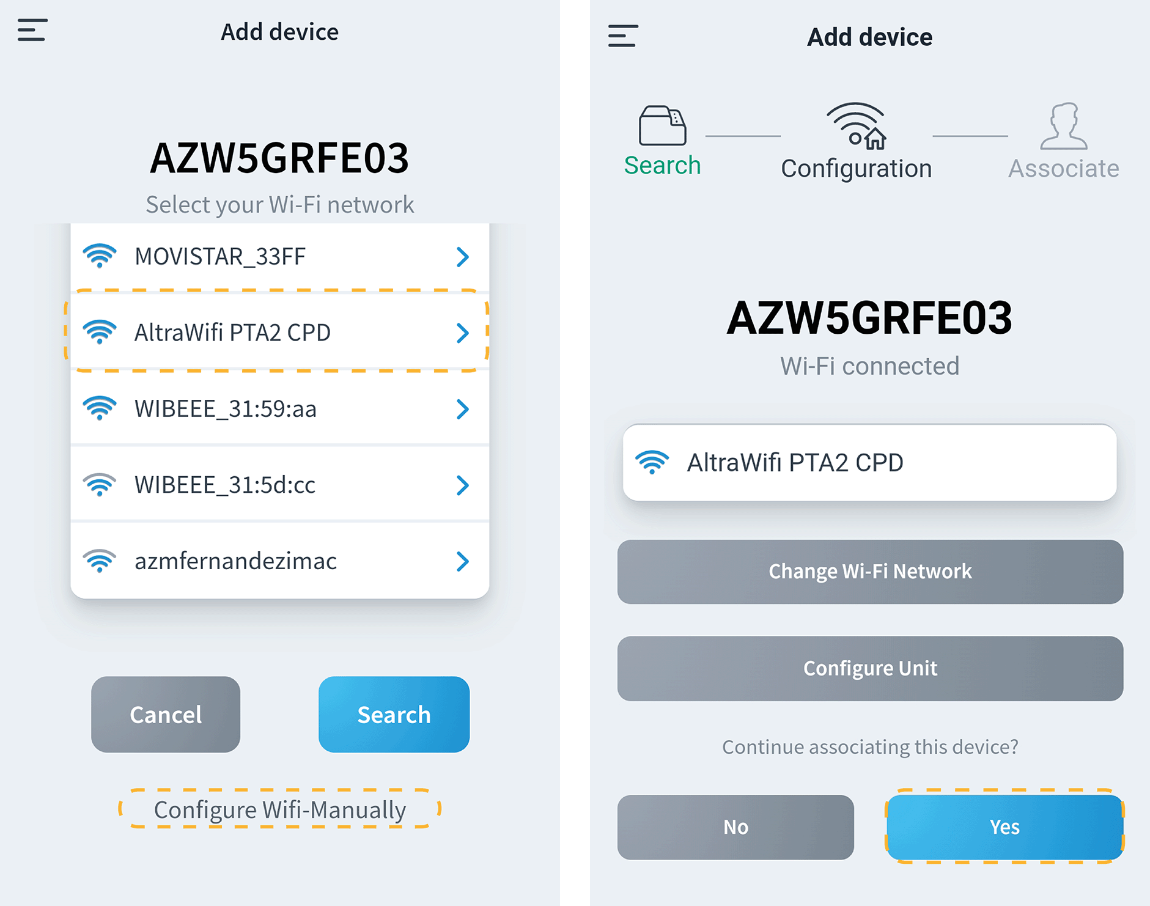
Task: Choose the azmfernandezimac network name
Action: click(235, 561)
